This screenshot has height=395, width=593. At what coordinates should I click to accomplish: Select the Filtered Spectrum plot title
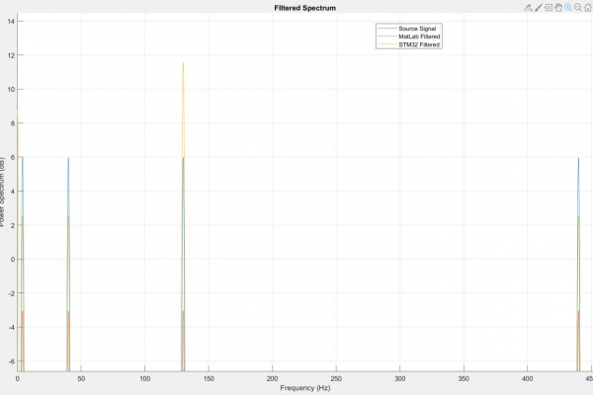[304, 8]
